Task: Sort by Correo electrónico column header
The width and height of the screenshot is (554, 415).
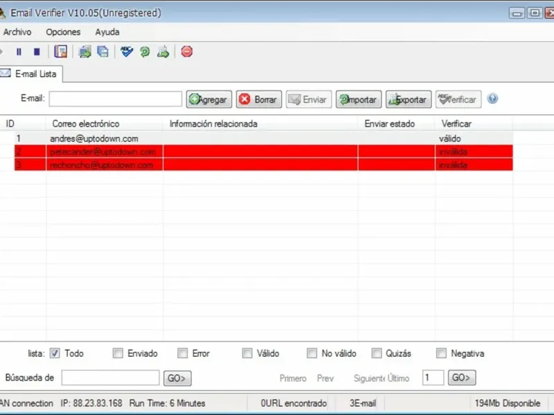Action: pyautogui.click(x=105, y=124)
